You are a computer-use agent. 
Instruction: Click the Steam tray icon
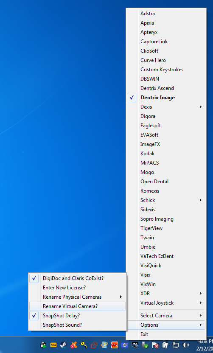pos(63,345)
